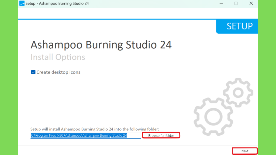
Task: Click the Ashampoo icon in title bar
Action: 22,3
